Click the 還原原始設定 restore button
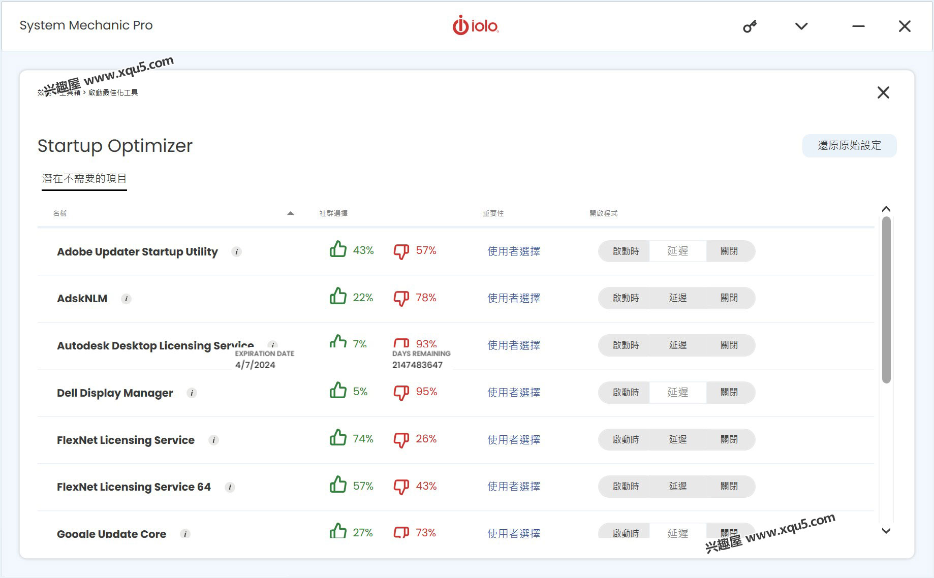Screen dimensions: 934x578 tap(849, 146)
